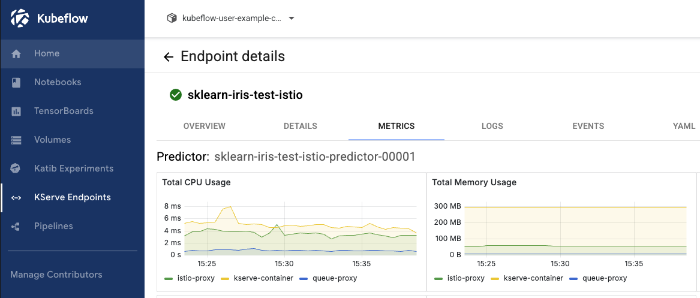Click the green ready status checkmark
This screenshot has width=700, height=298.
176,95
